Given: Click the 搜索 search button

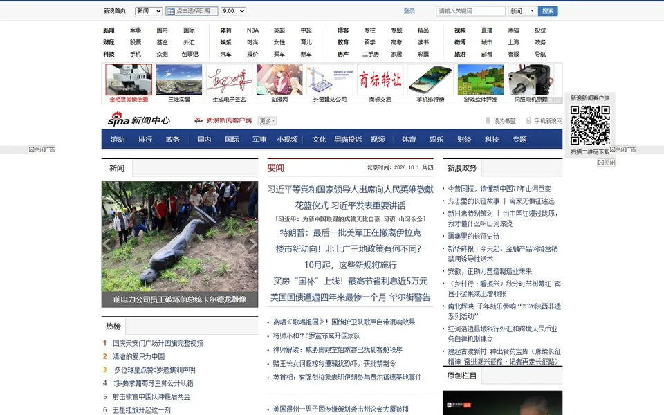Looking at the screenshot, I should (x=548, y=11).
